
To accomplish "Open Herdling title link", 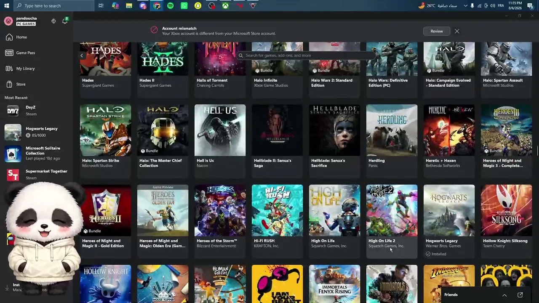I will pos(376,160).
